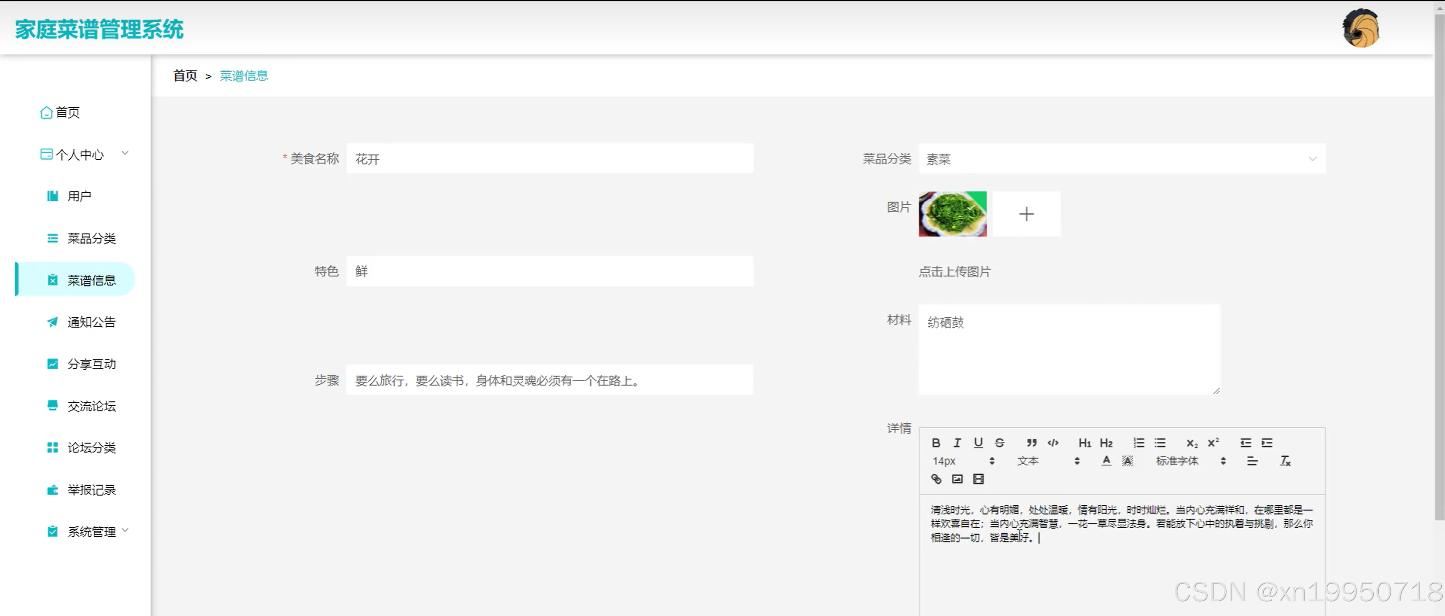
Task: Expand the 个人中心 sidebar menu
Action: click(84, 155)
